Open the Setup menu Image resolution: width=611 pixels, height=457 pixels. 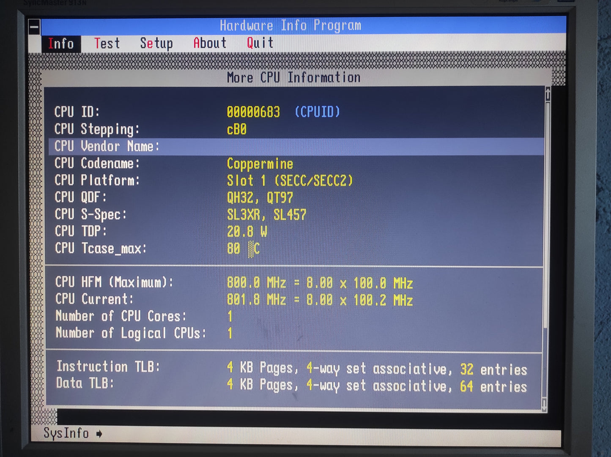[x=156, y=43]
